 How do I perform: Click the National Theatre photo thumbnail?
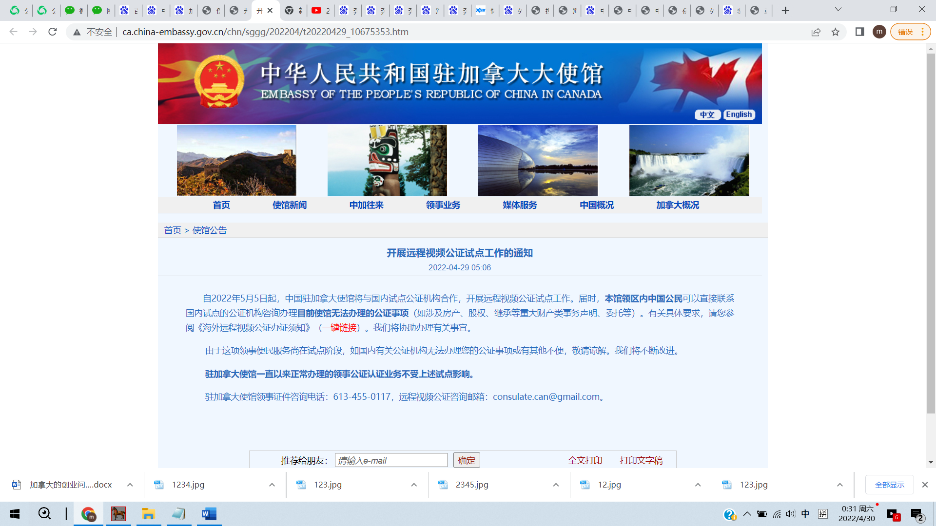point(538,161)
